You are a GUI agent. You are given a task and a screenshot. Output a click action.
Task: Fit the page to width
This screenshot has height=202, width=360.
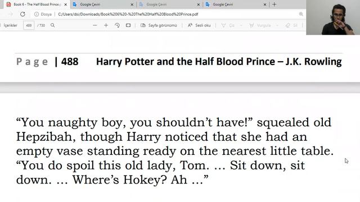pos(128,25)
